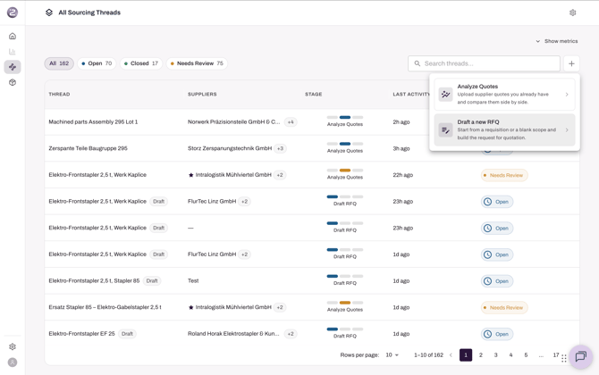Image resolution: width=599 pixels, height=375 pixels.
Task: Click supplier Storz Zerspanungstechnik GmbH
Action: click(230, 148)
